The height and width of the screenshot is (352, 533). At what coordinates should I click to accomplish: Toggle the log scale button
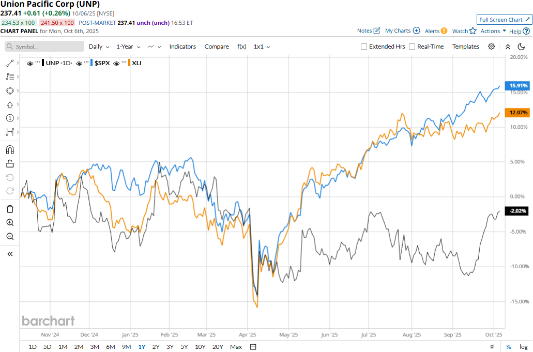524,346
